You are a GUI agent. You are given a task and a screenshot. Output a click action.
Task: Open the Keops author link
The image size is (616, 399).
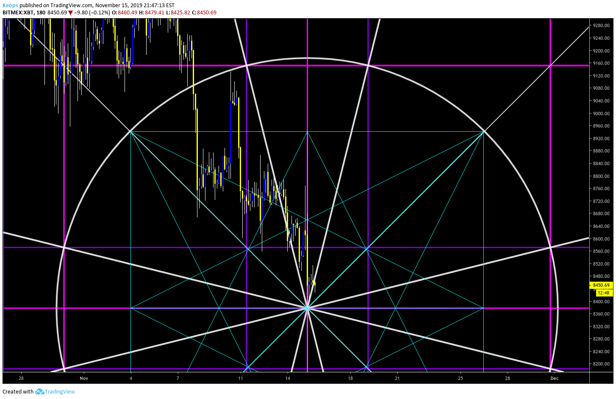point(10,6)
